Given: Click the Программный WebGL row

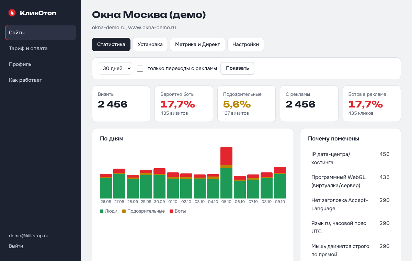Looking at the screenshot, I should click(351, 181).
